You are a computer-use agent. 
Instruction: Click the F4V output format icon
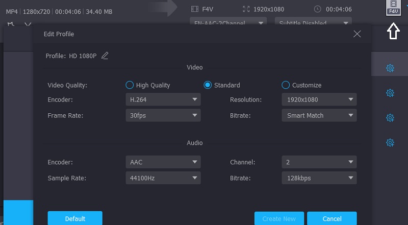coord(393,8)
